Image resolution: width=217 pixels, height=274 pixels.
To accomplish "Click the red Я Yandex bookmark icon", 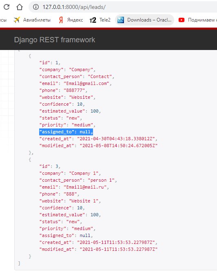I will coord(61,20).
